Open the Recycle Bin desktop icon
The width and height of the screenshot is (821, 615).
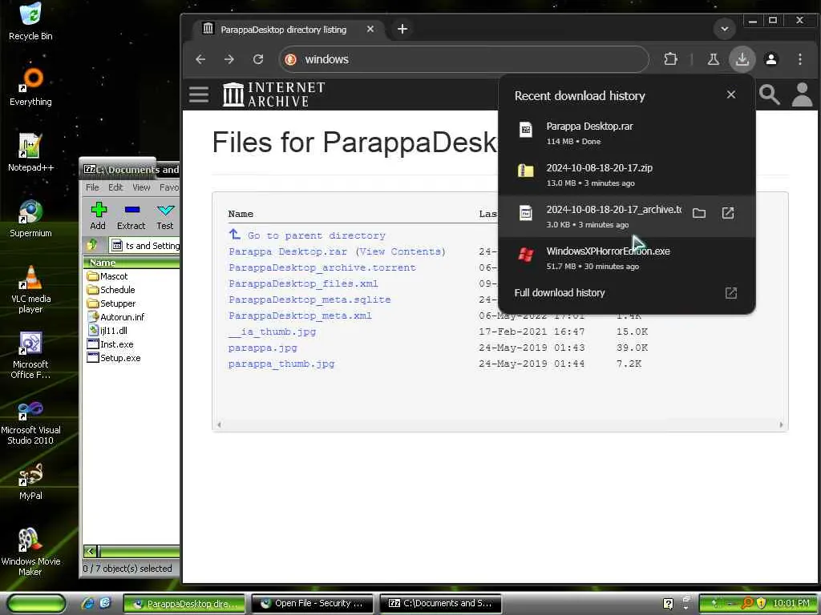[30, 21]
